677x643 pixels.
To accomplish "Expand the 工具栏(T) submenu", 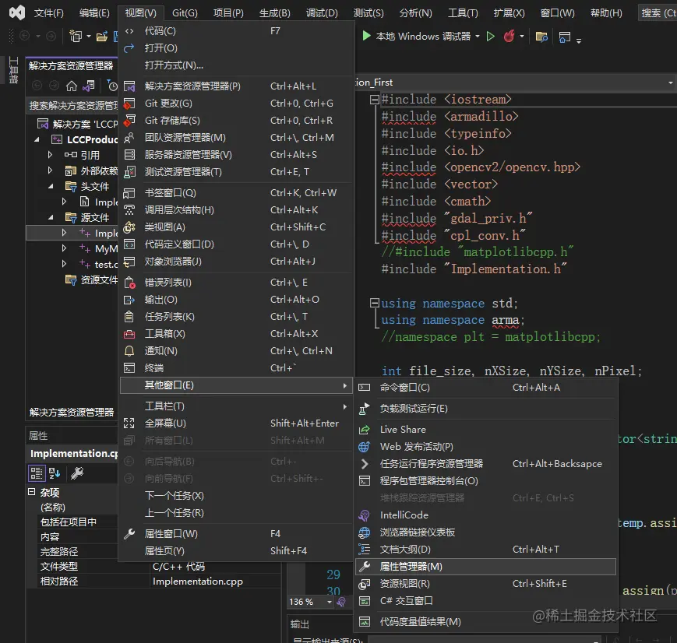I will click(x=236, y=406).
